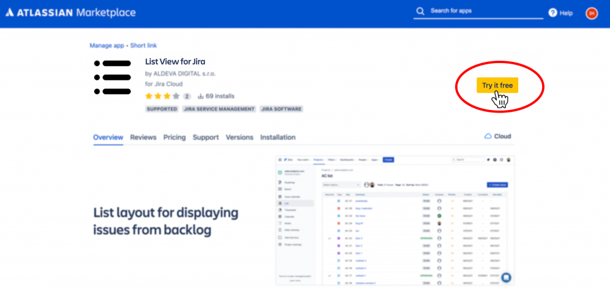Open the Versions tab

[239, 137]
